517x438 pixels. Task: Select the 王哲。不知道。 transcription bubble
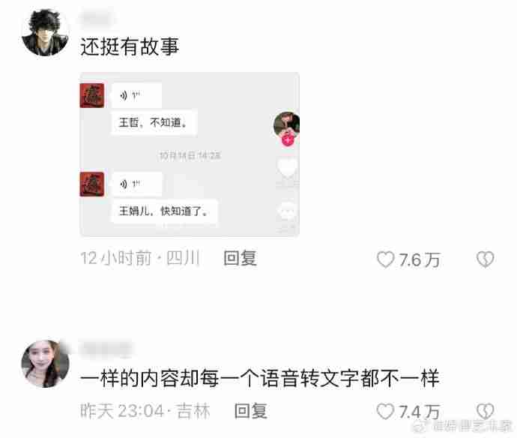tap(154, 122)
